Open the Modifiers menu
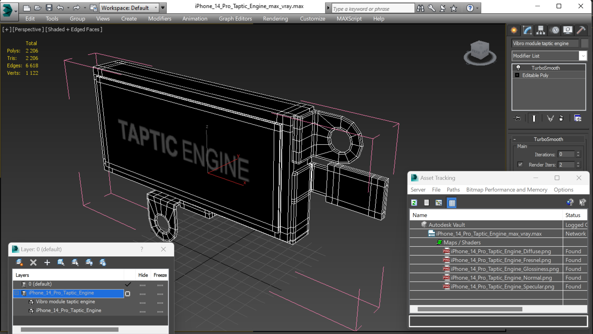The height and width of the screenshot is (334, 593). click(160, 19)
